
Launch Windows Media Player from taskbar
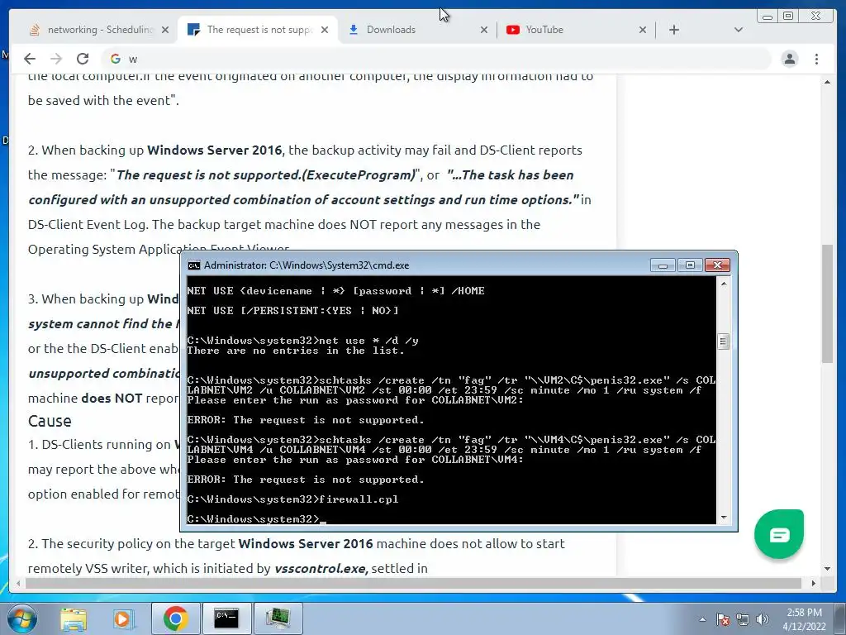point(124,618)
